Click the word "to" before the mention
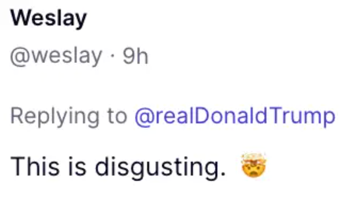The width and height of the screenshot is (351, 200). click(x=117, y=116)
